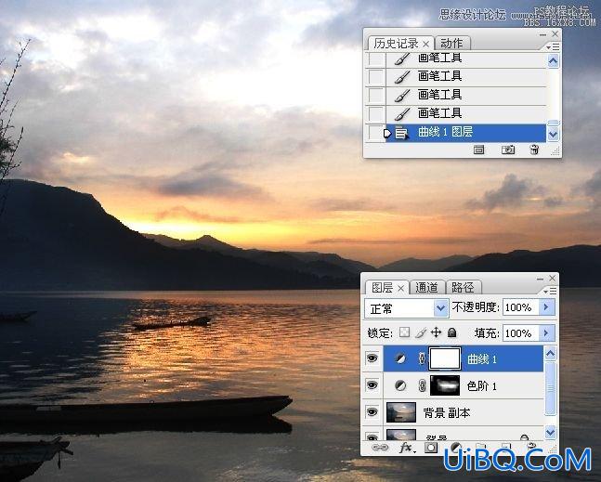Screen dimensions: 601x482
Task: Click the Layers panel scrollbar thumb
Action: coord(550,388)
